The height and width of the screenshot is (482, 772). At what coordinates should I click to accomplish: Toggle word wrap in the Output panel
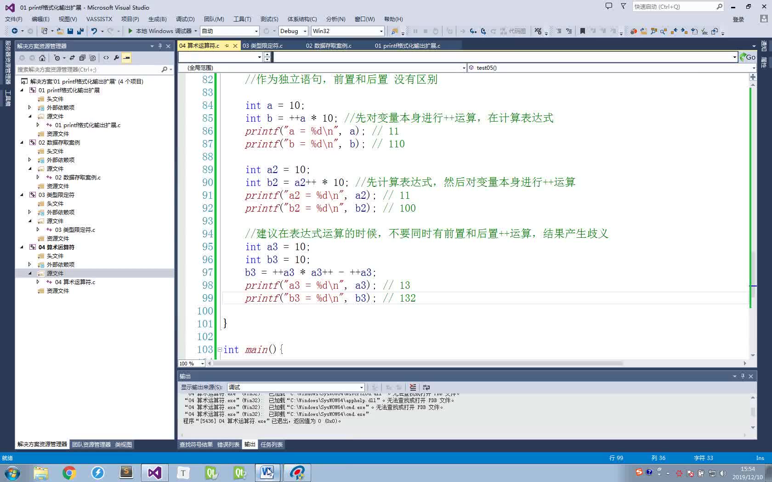(x=426, y=387)
